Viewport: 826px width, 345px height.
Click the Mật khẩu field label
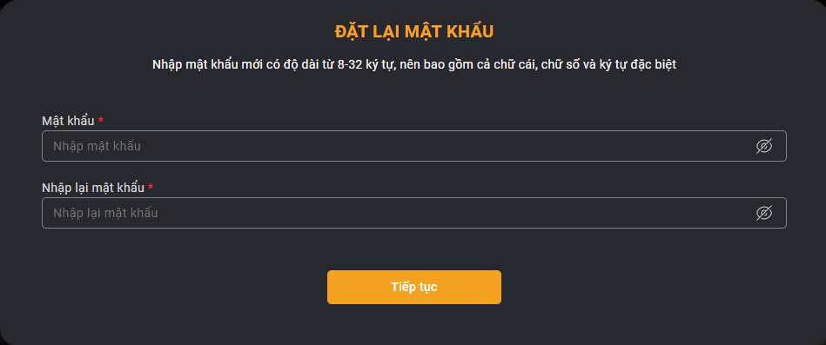68,121
